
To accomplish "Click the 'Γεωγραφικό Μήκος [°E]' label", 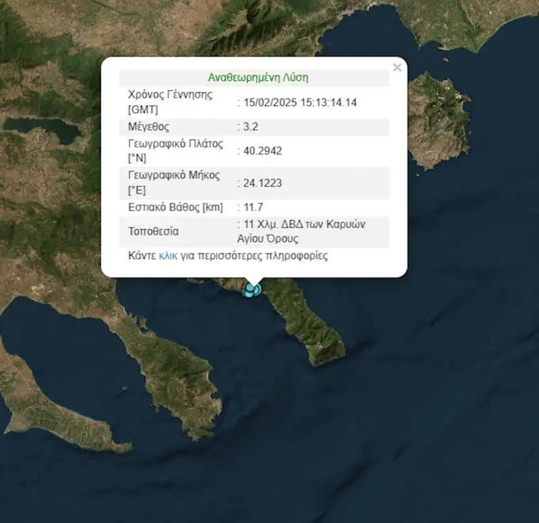I will coord(175,182).
